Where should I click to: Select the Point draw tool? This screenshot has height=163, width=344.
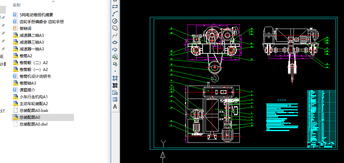[x=115, y=71]
